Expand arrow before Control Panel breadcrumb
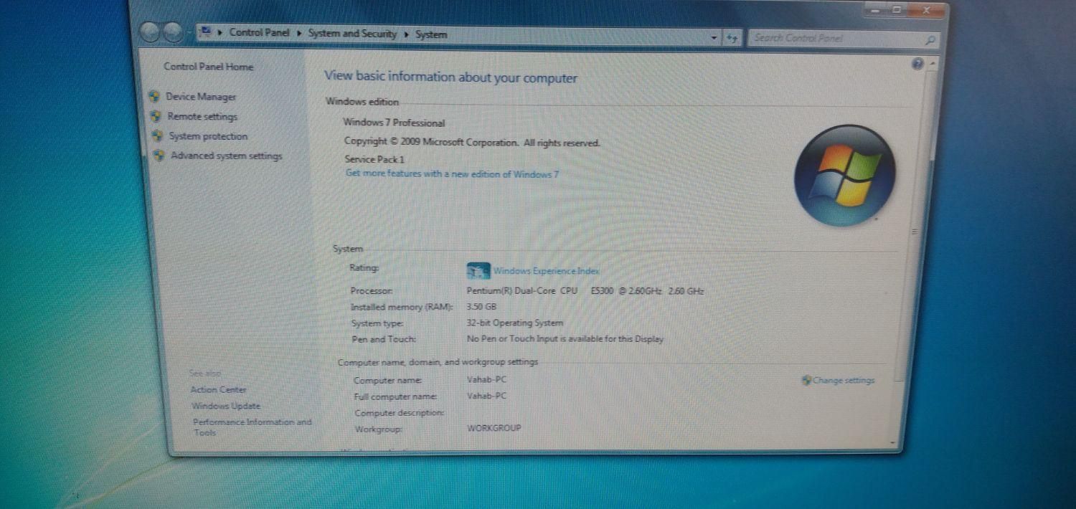Viewport: 1076px width, 509px height. click(220, 32)
